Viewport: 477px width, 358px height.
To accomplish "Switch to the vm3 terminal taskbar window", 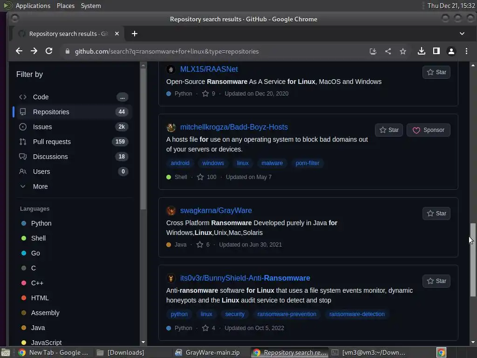I will (x=368, y=352).
